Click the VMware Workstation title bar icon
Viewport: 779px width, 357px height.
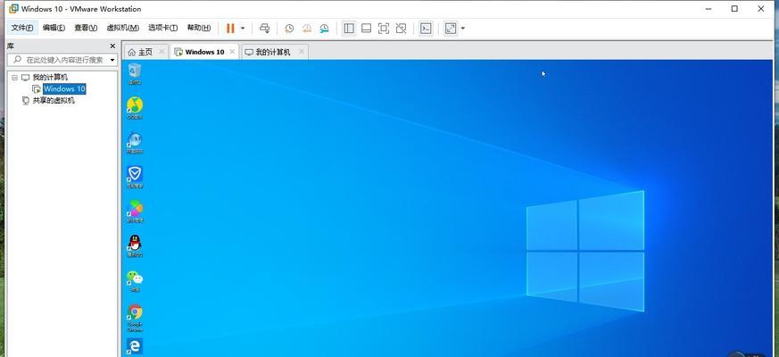pyautogui.click(x=14, y=8)
